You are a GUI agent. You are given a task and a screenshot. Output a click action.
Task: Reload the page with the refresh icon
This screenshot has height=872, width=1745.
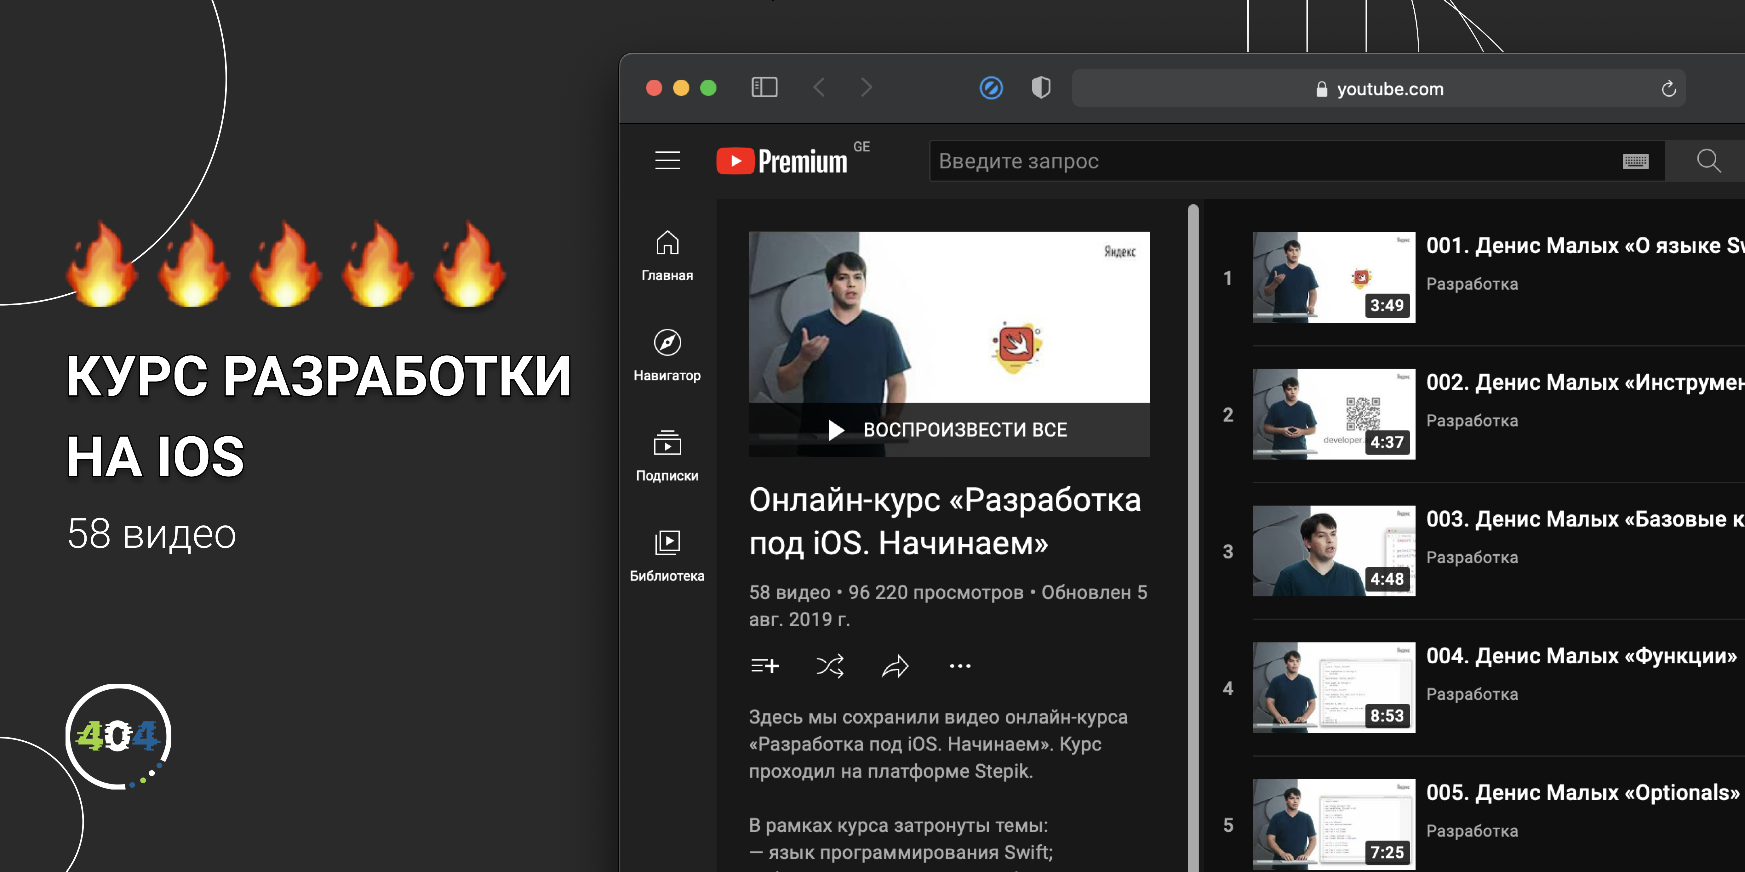(x=1668, y=88)
